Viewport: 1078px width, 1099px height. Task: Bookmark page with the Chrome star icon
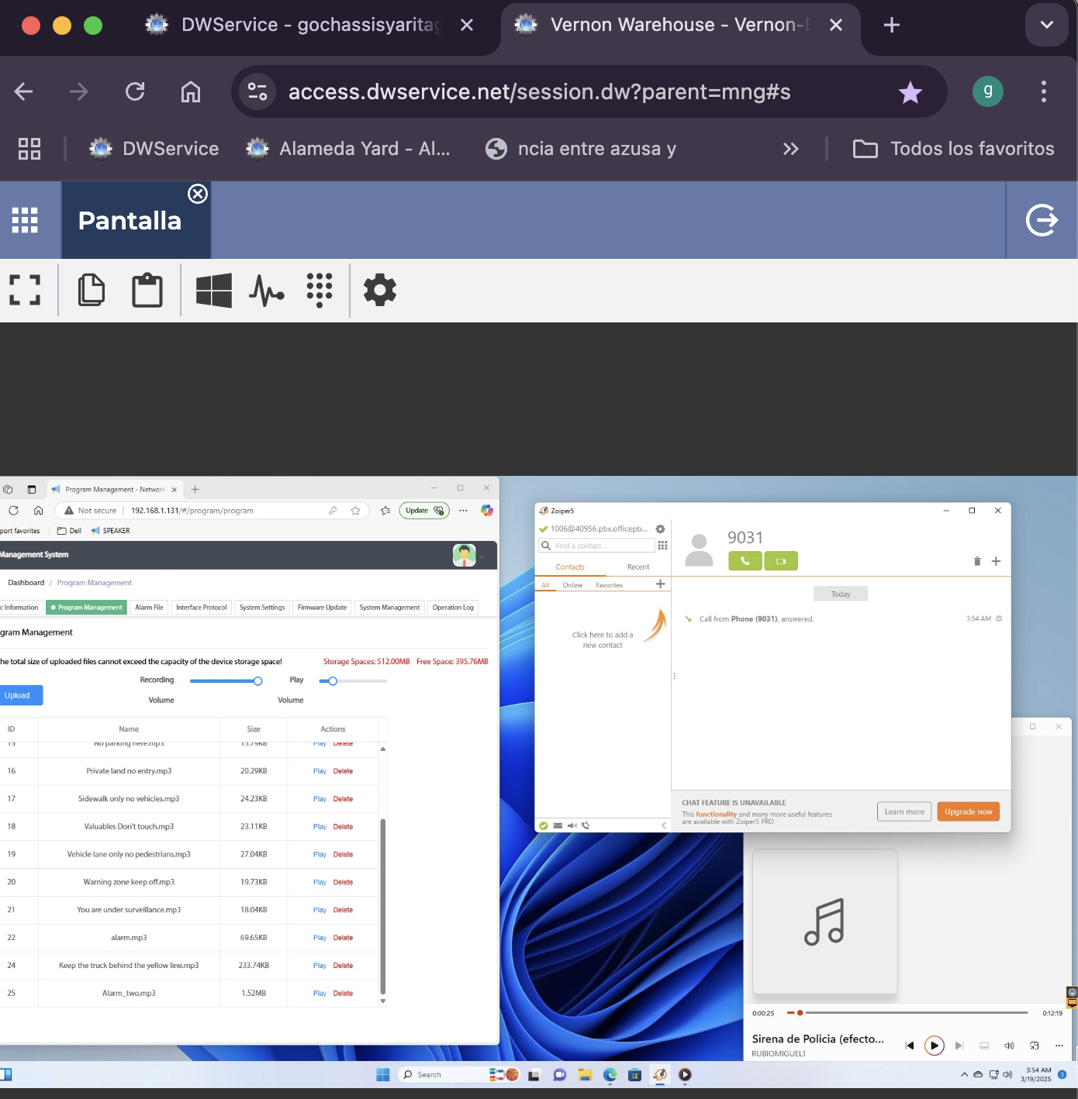pos(910,92)
